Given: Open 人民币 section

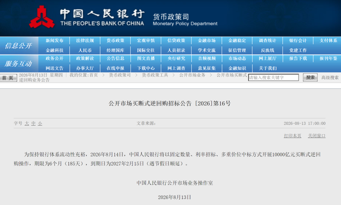Looking at the screenshot, I should 85,50.
